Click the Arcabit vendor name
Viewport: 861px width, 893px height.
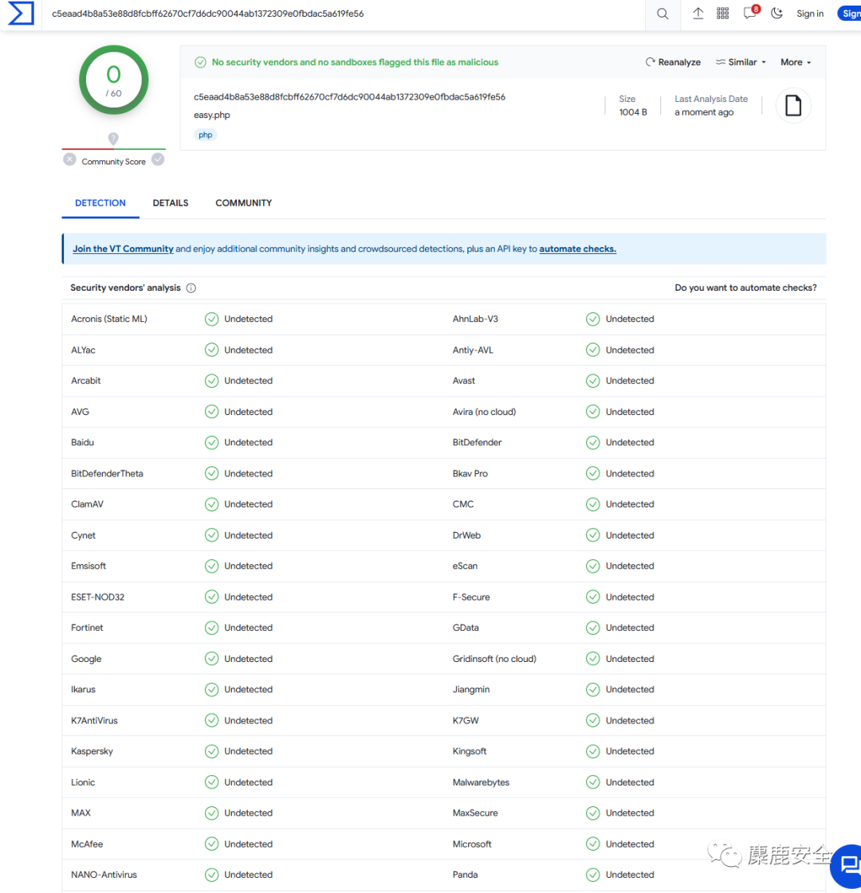click(85, 381)
